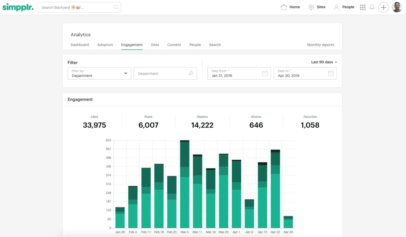Click the Feb 18 bar in chart
The height and width of the screenshot is (237, 406).
[x=159, y=196]
